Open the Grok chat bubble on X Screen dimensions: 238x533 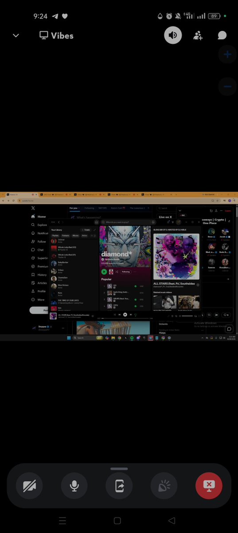(x=230, y=329)
